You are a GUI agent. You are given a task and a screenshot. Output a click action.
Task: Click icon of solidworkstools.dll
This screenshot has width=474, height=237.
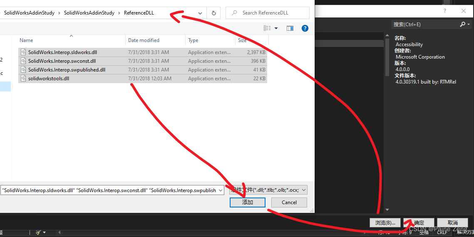pyautogui.click(x=23, y=79)
